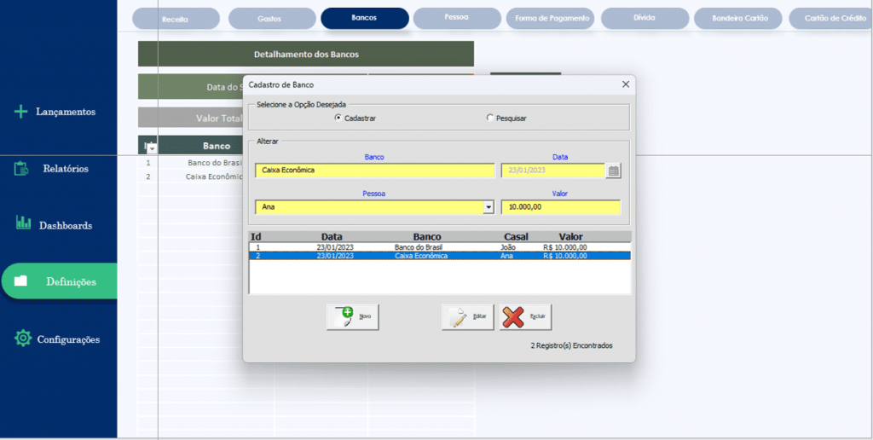Click the Caixa Econômica cell in sheet
This screenshot has height=440, width=873.
(214, 177)
